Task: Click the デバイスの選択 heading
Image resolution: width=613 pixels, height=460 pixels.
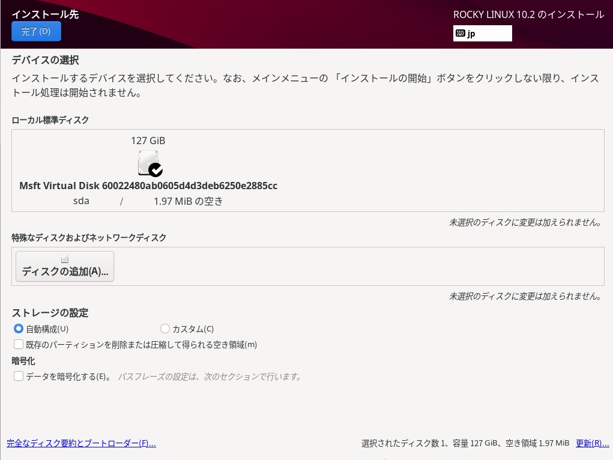Action: [x=46, y=60]
